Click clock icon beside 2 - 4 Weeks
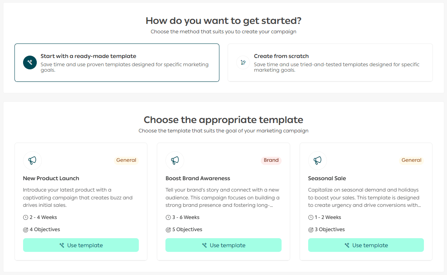Image resolution: width=447 pixels, height=275 pixels. click(26, 217)
